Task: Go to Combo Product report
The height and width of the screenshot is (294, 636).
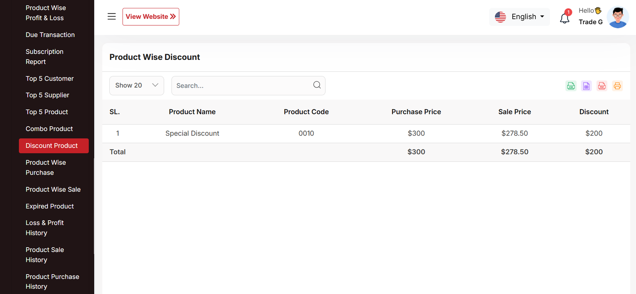Action: (49, 129)
